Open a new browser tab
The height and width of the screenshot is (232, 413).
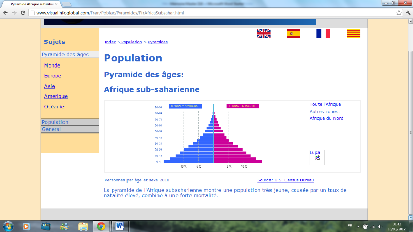click(x=67, y=4)
